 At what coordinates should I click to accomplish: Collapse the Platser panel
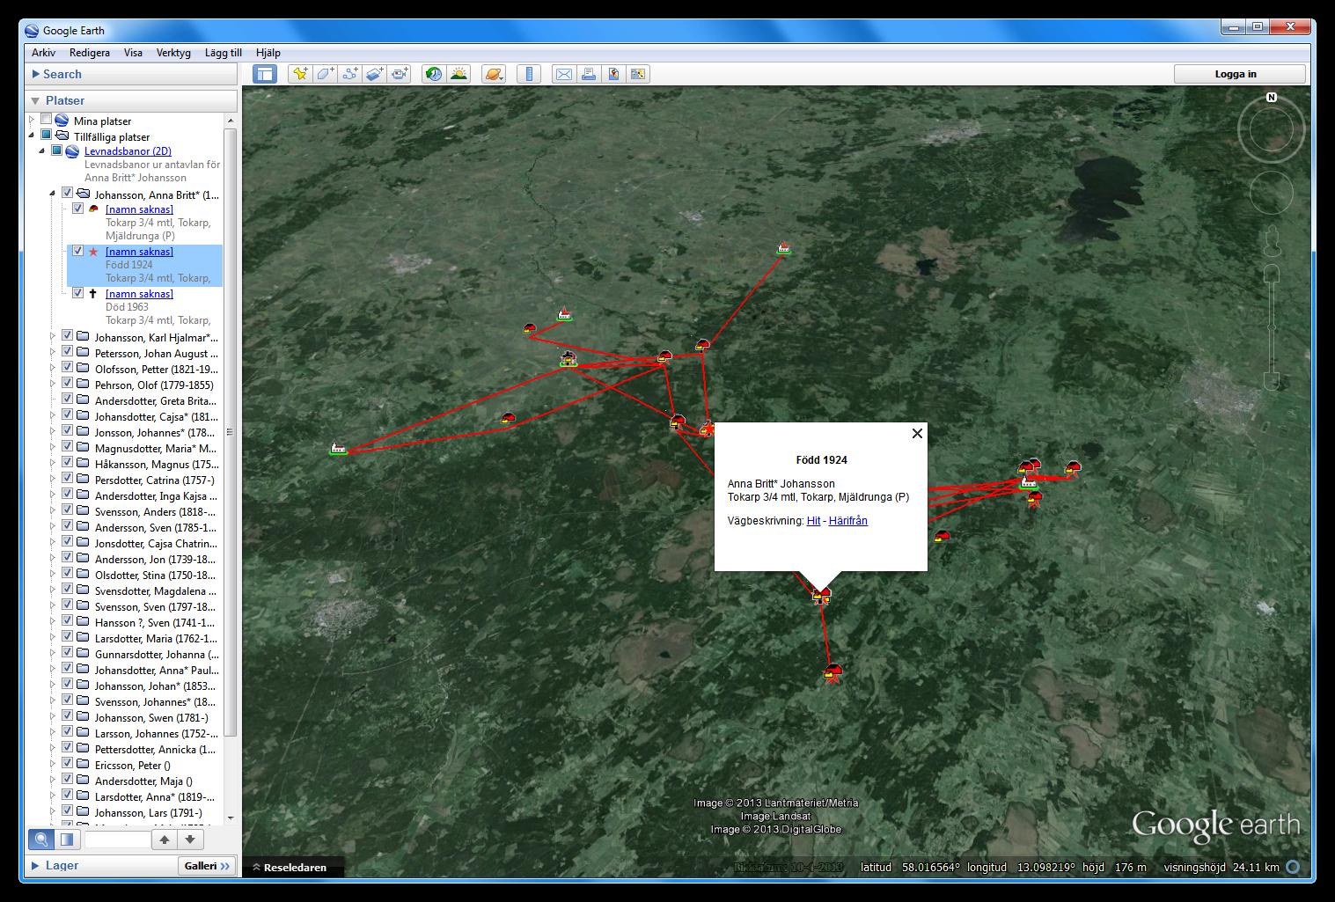[36, 100]
